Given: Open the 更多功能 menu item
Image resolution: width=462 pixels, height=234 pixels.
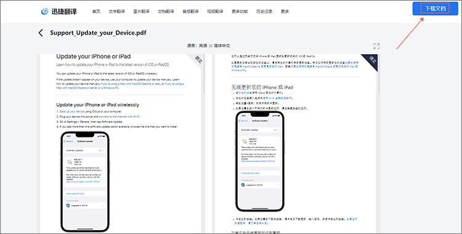Looking at the screenshot, I should 240,12.
